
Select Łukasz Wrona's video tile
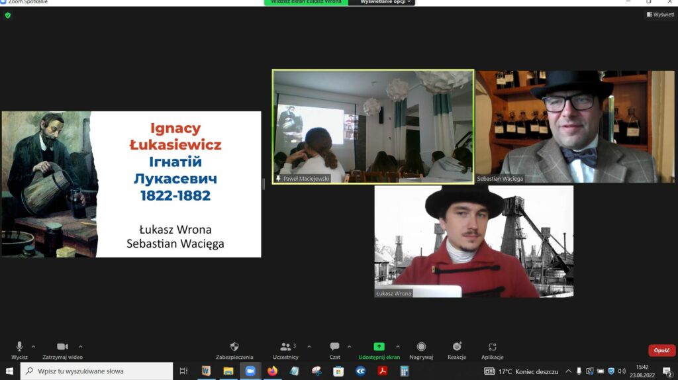[473, 241]
